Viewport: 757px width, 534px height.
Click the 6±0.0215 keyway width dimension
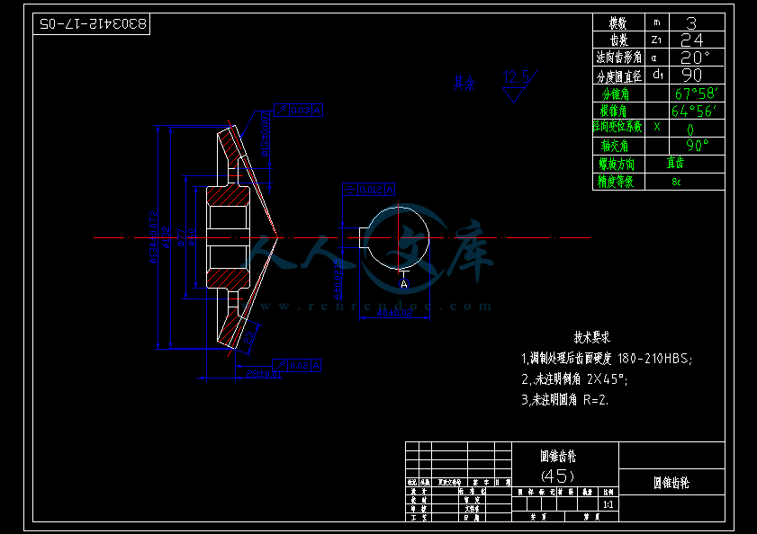coord(338,279)
